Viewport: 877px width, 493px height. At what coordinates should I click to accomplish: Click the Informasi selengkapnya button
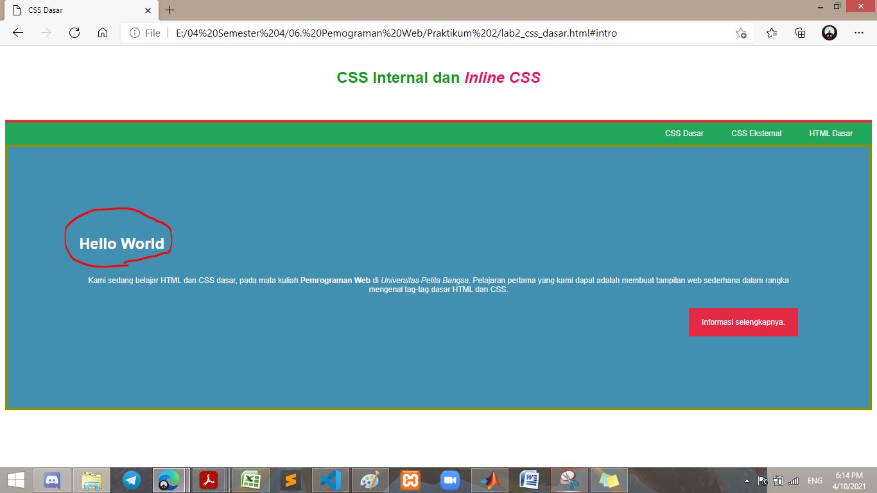[743, 322]
